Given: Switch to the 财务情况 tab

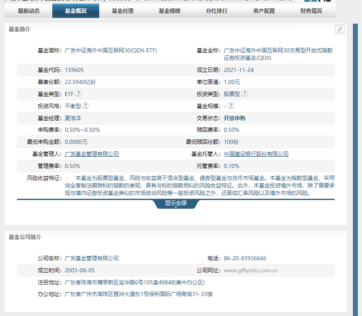Looking at the screenshot, I should tap(311, 11).
